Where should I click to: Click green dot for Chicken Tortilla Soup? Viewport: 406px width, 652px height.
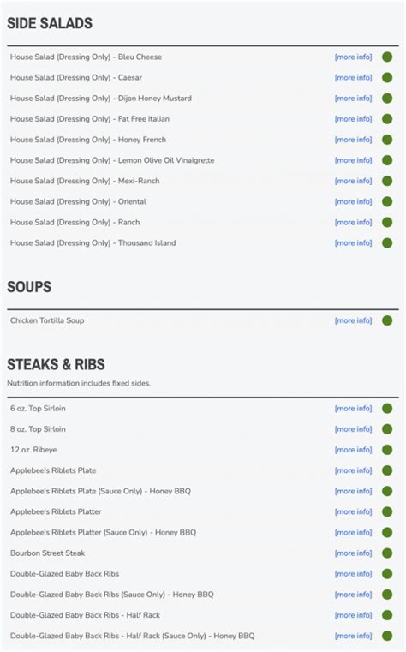387,320
